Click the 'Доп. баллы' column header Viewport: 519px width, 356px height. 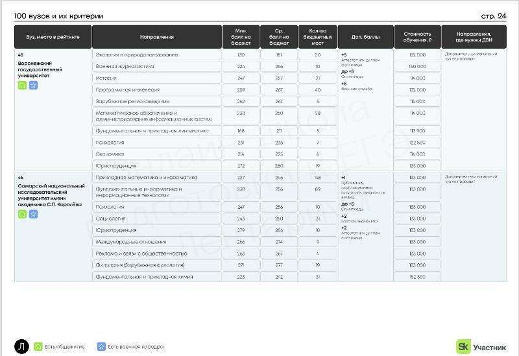pyautogui.click(x=365, y=37)
